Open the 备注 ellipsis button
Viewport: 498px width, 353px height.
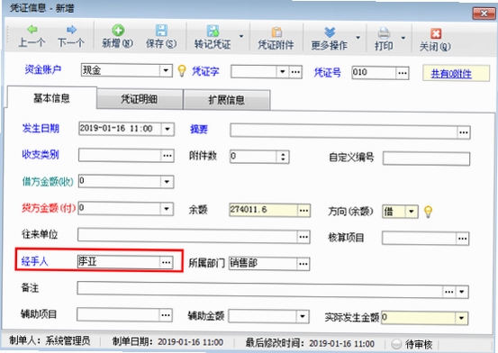click(x=448, y=292)
